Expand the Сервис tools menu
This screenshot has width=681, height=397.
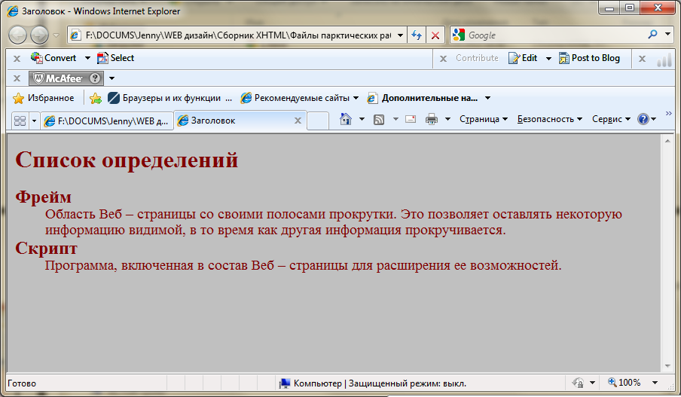pos(611,120)
